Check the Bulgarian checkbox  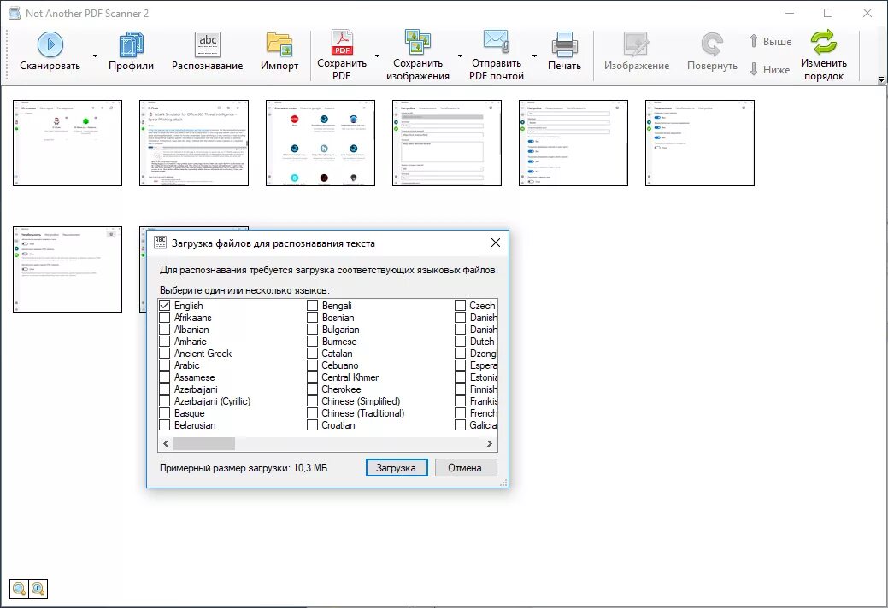[312, 329]
